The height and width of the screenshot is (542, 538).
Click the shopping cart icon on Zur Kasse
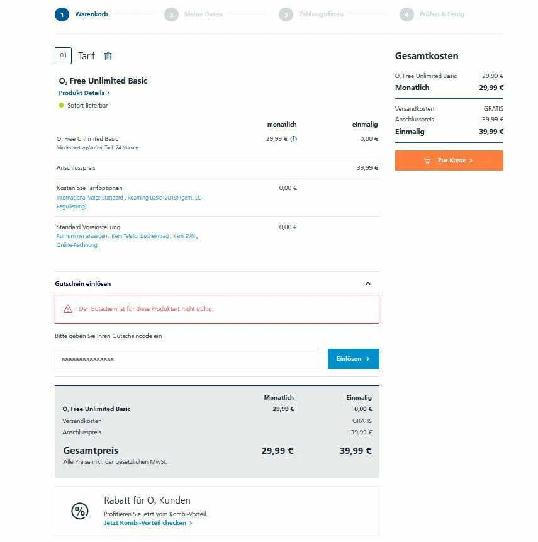coord(428,161)
